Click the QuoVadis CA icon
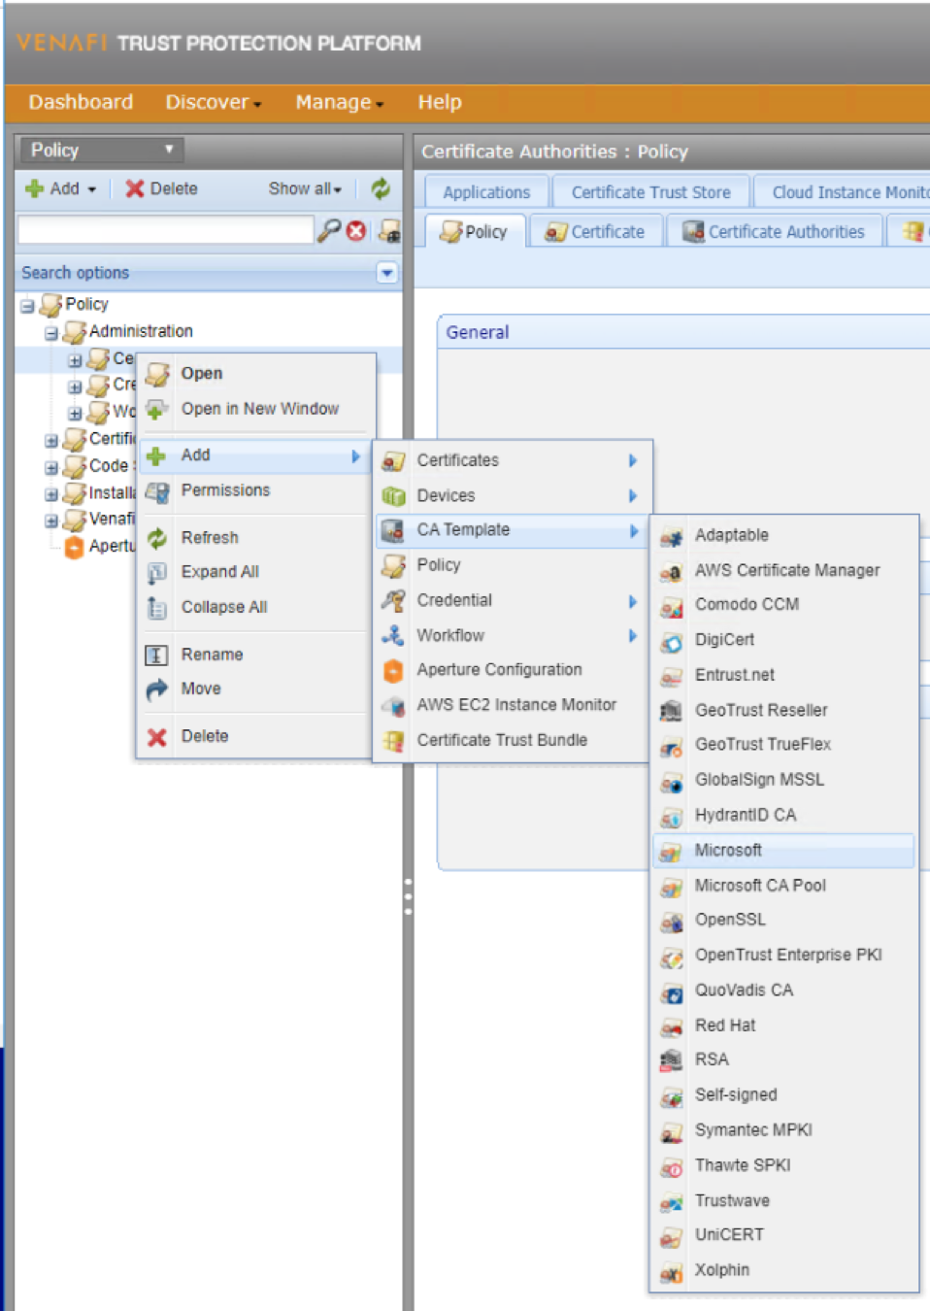The width and height of the screenshot is (930, 1311). tap(671, 992)
